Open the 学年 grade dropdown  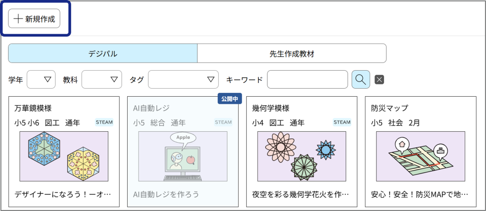pos(41,80)
